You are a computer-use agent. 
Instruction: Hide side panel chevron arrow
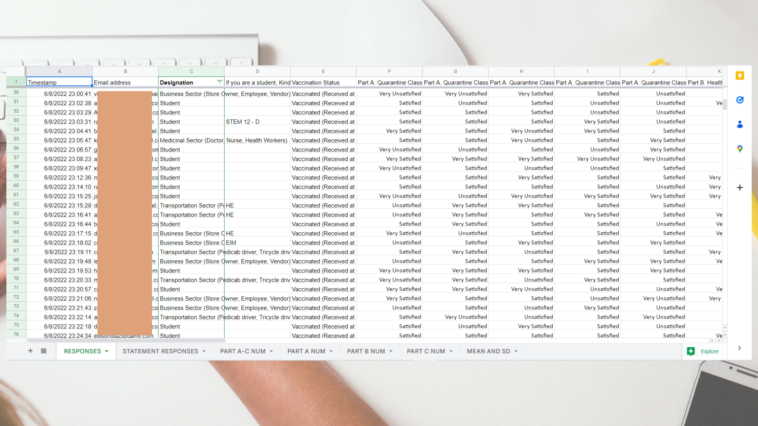click(x=739, y=348)
